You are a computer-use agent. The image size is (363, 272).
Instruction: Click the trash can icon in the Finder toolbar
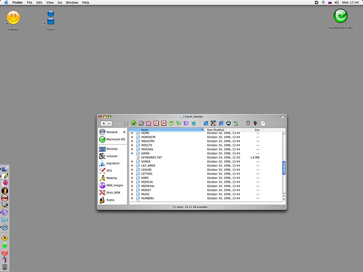(x=248, y=123)
